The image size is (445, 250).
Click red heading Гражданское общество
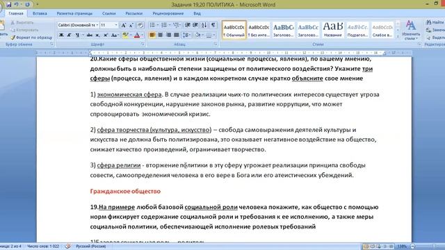pyautogui.click(x=125, y=192)
